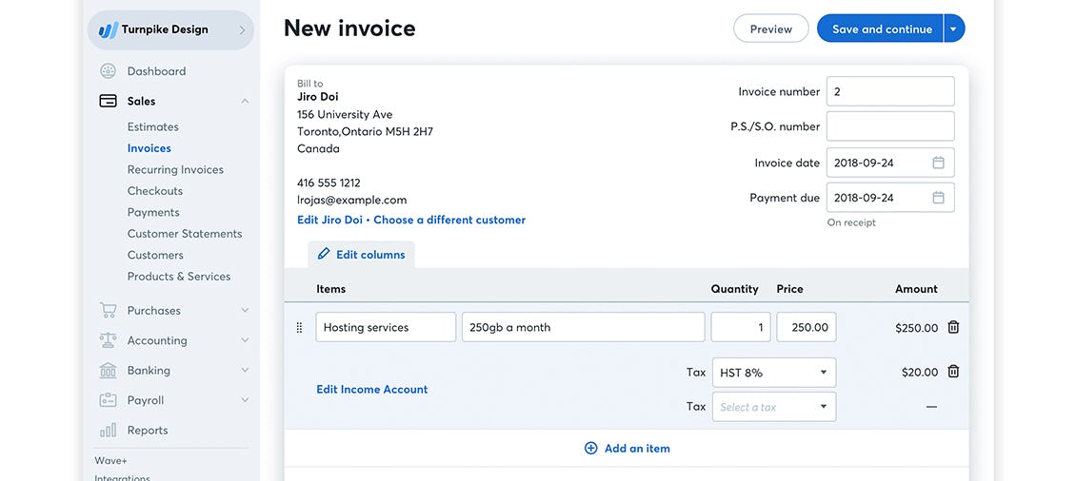Screen dimensions: 1076x481
Task: Open Save and continue dropdown arrow
Action: click(x=953, y=29)
